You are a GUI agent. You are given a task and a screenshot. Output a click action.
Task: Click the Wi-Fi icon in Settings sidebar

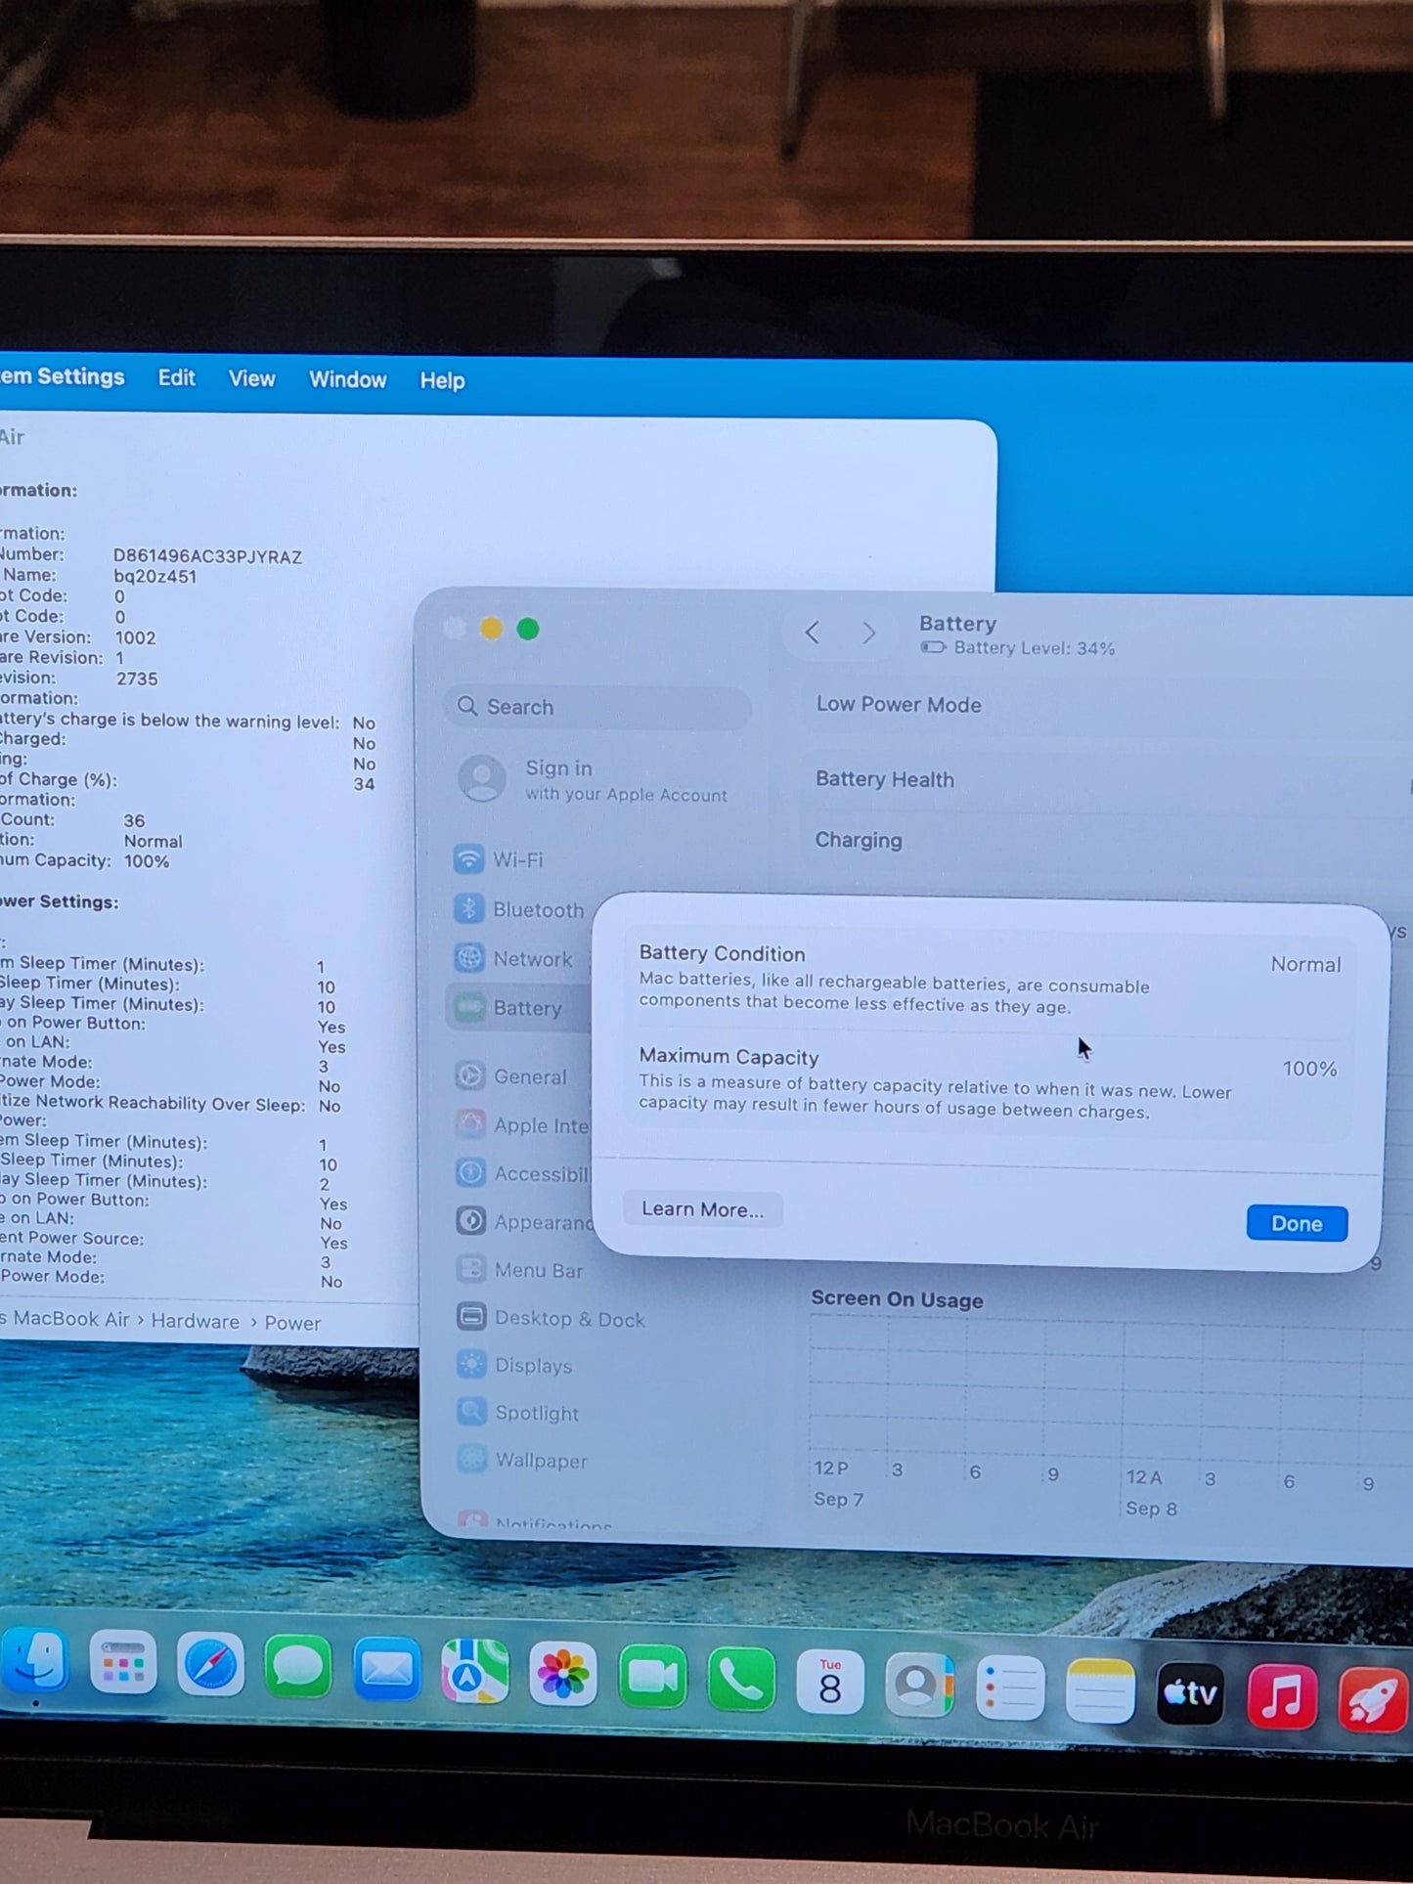[469, 859]
